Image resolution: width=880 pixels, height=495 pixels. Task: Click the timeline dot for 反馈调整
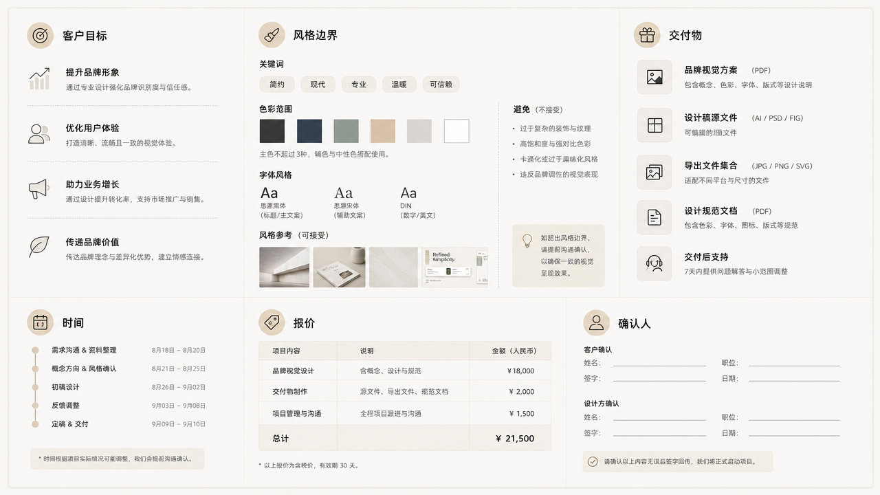coord(35,406)
